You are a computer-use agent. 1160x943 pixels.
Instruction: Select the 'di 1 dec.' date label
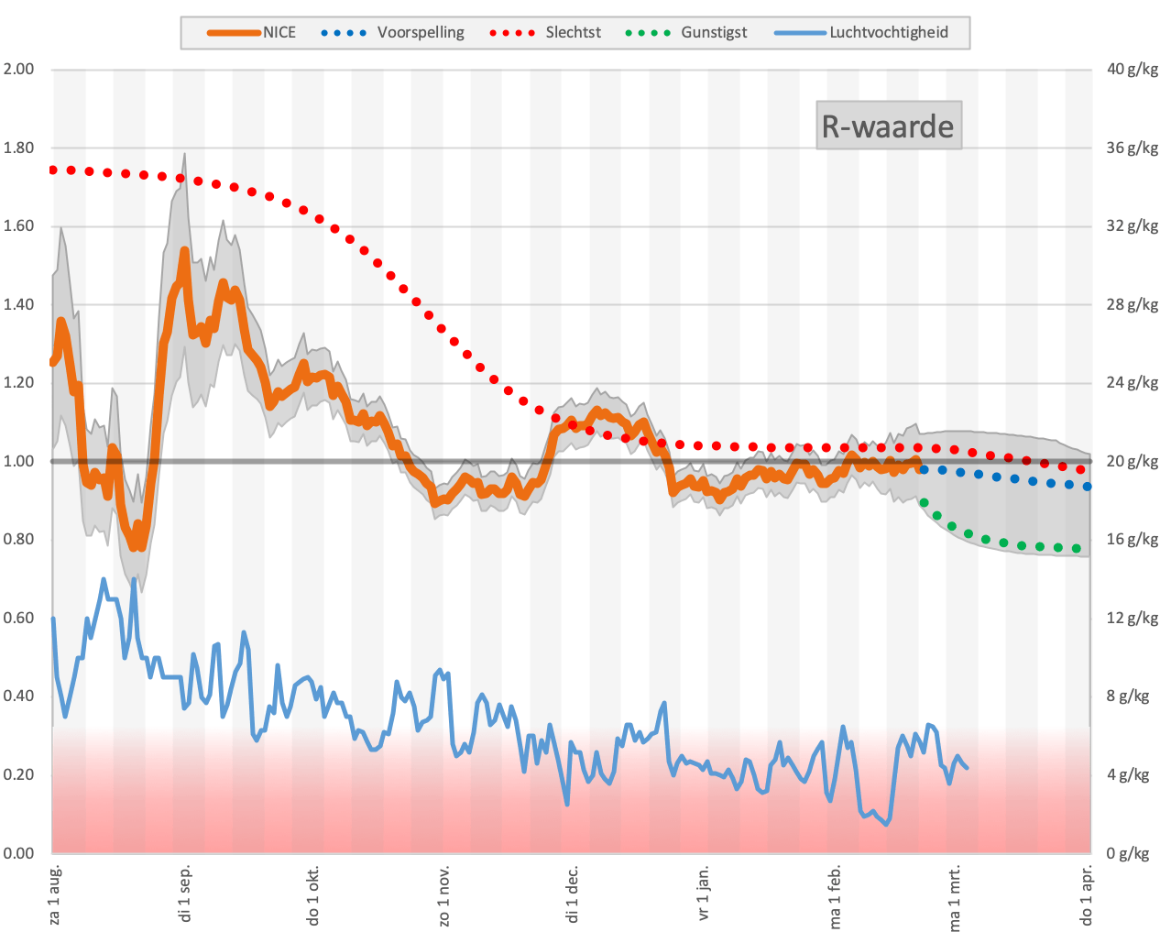point(573,892)
